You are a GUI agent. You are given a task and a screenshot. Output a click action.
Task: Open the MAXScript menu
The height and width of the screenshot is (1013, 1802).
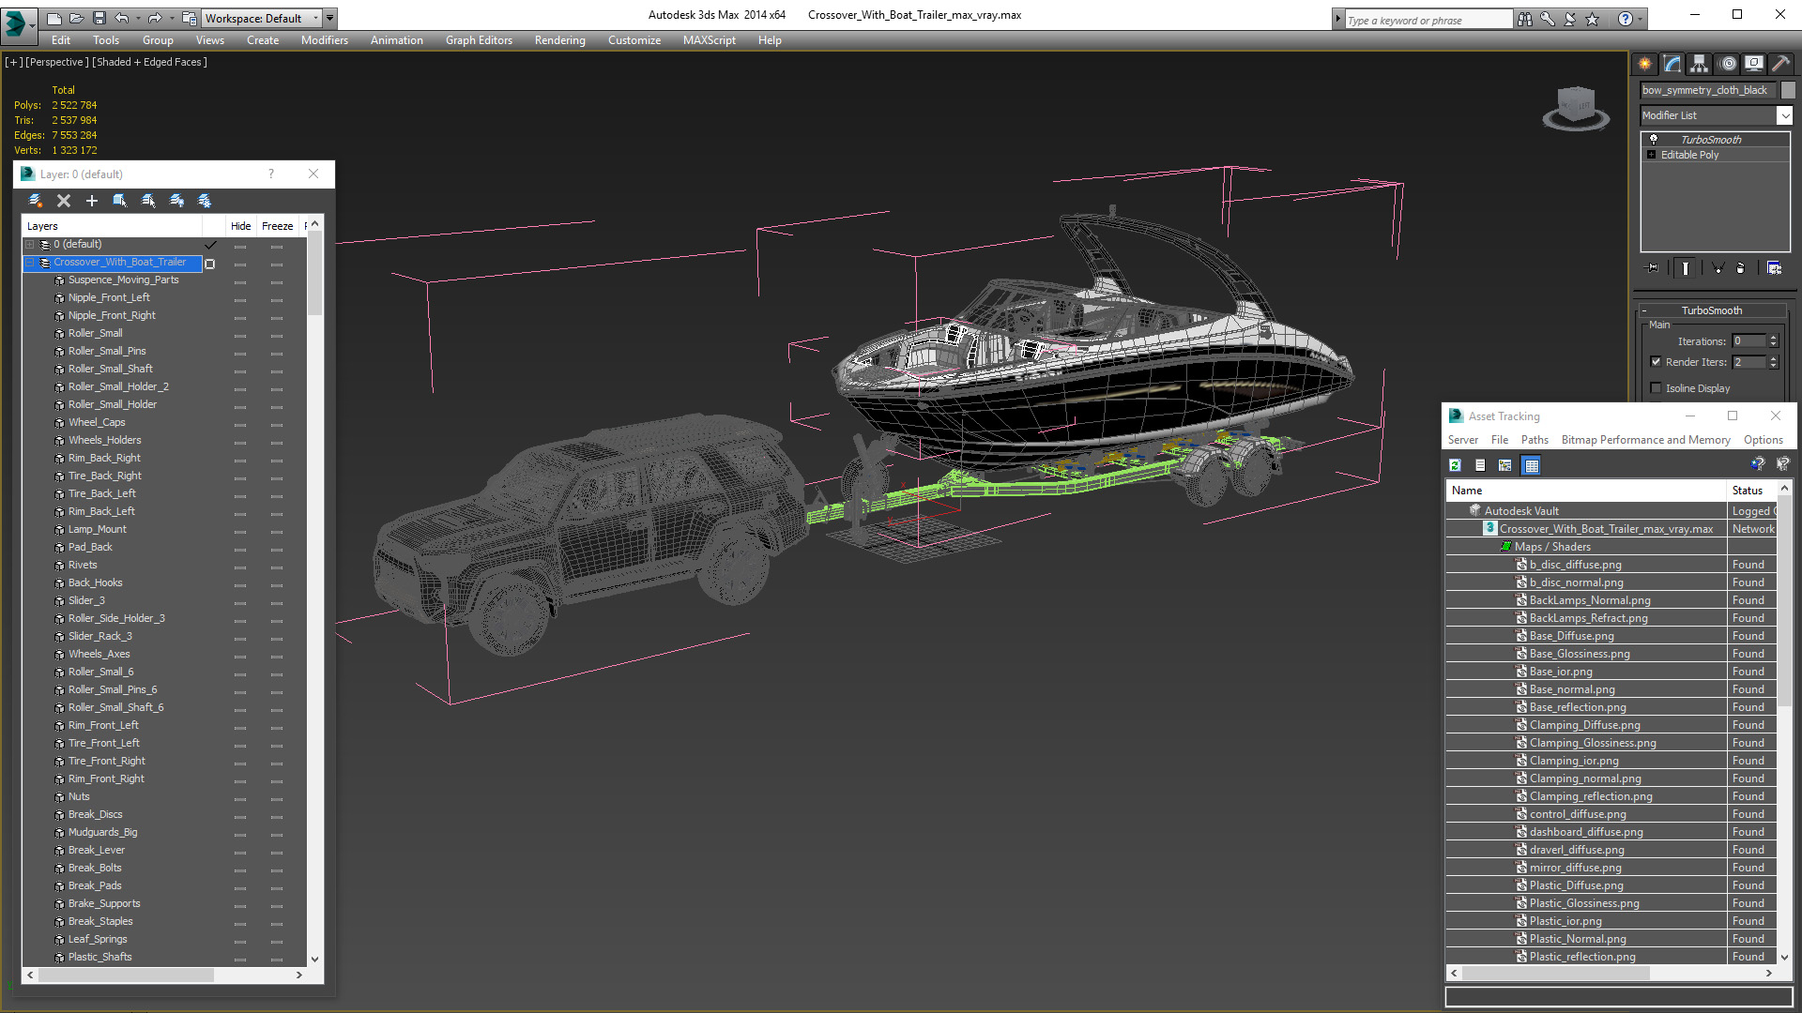pos(709,40)
